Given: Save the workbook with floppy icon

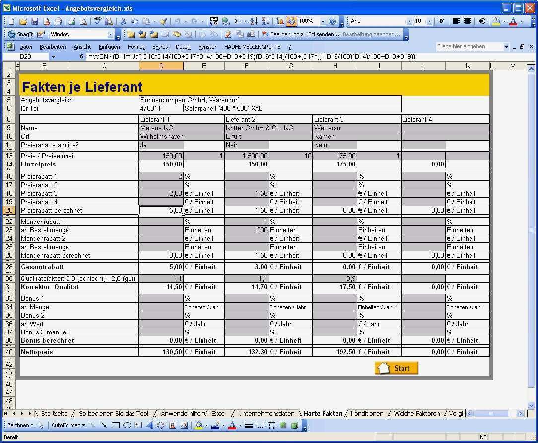Looking at the screenshot, I should point(35,21).
